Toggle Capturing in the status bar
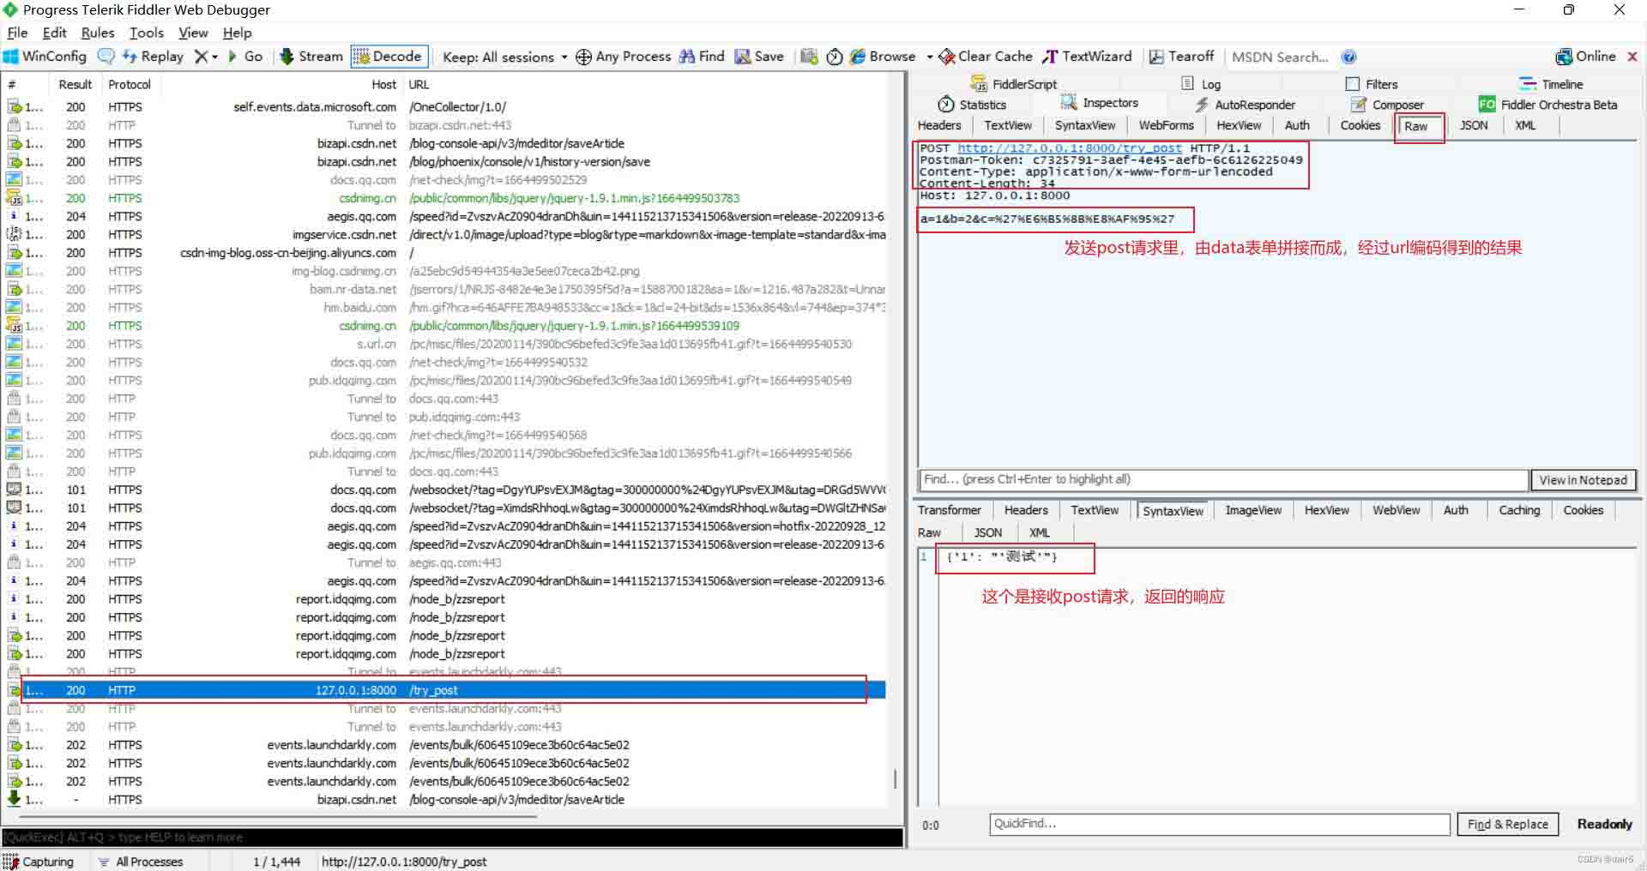Image resolution: width=1647 pixels, height=871 pixels. 39,862
